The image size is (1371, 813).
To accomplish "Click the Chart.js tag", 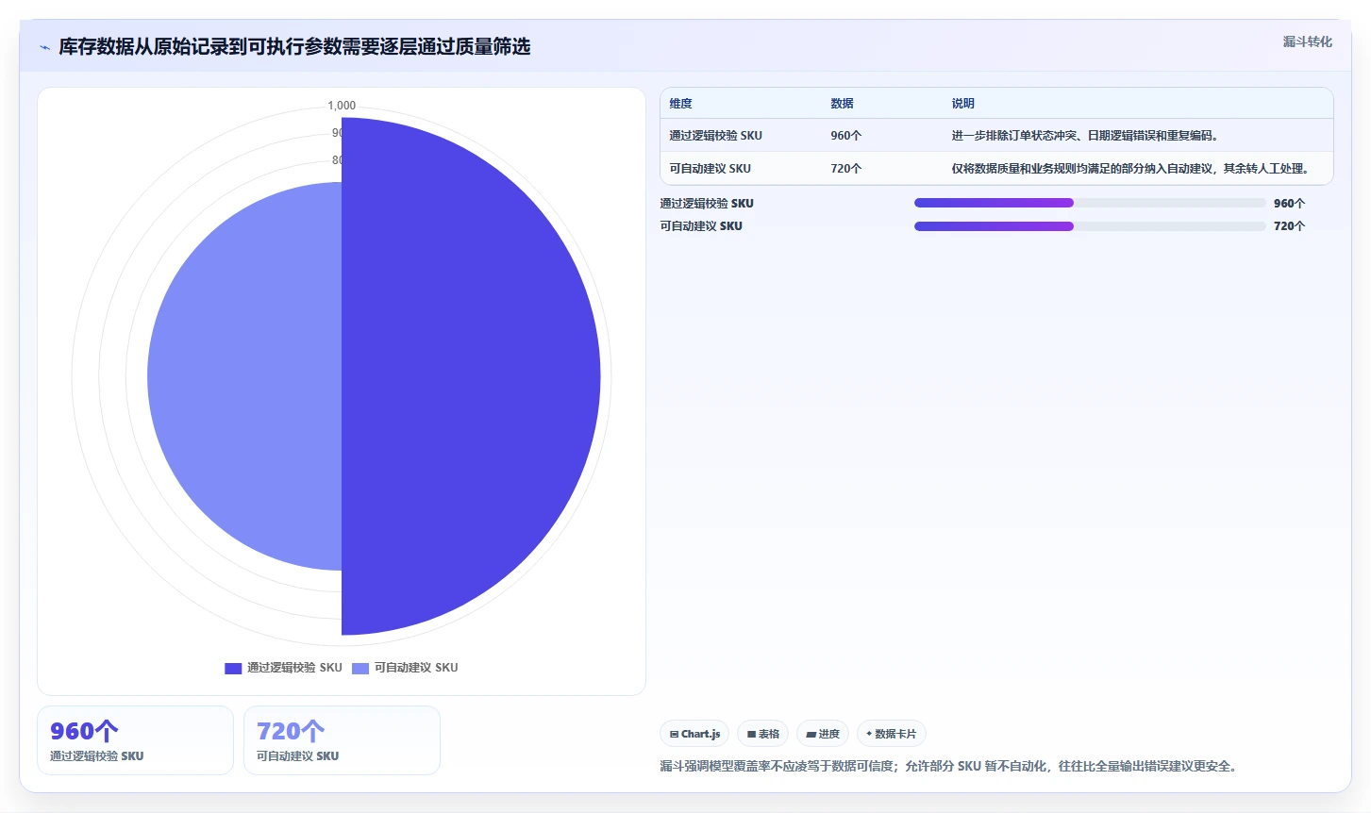I will (694, 734).
